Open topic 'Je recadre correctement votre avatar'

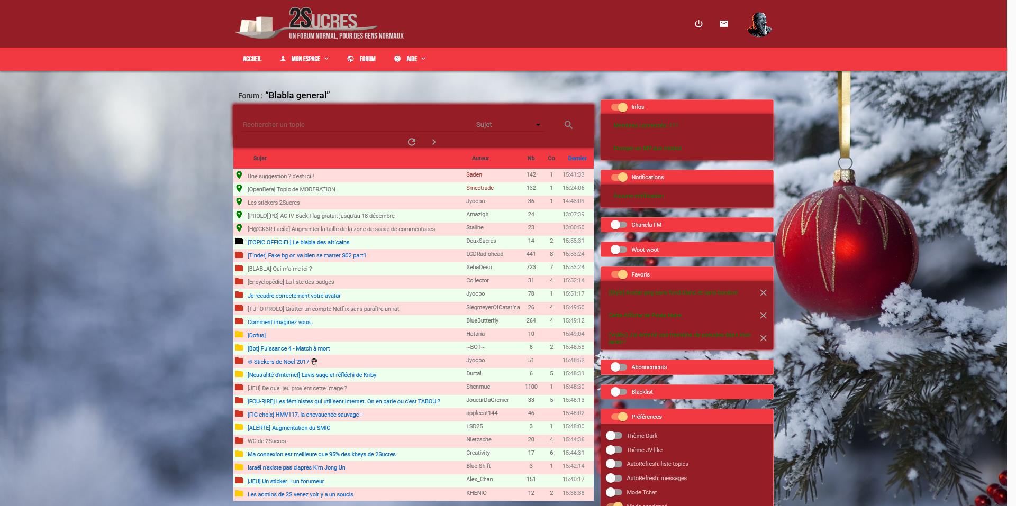coord(294,296)
